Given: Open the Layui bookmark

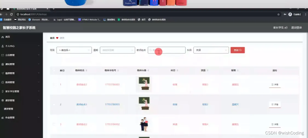Looking at the screenshot, I should (x=65, y=20).
